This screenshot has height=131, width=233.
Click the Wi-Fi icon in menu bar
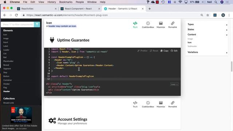click(x=180, y=2)
